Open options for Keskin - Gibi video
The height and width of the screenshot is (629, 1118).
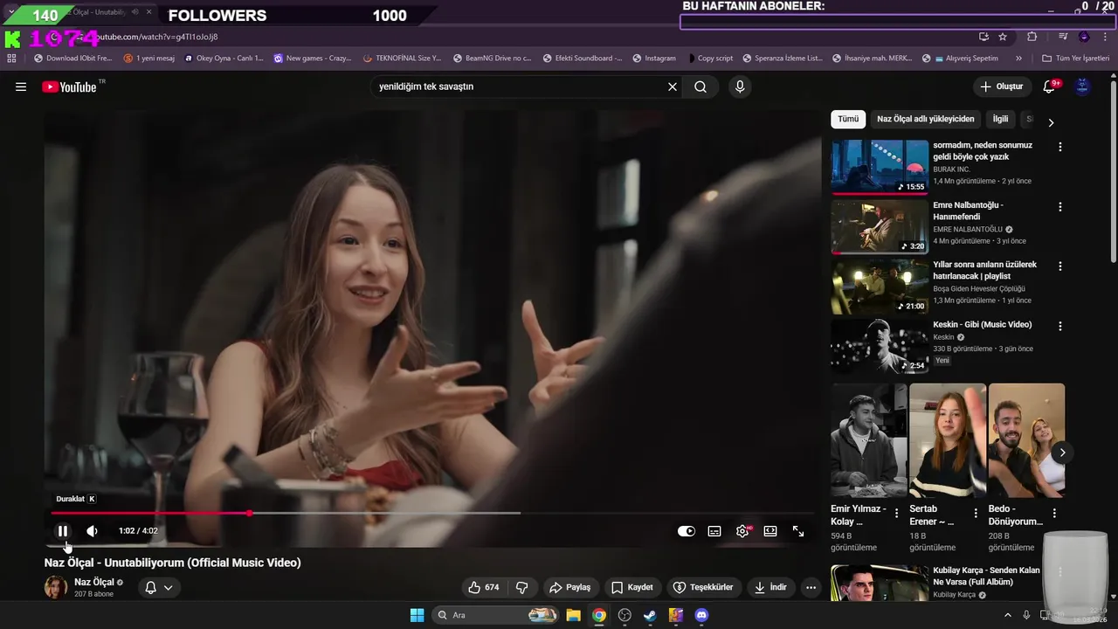1060,326
